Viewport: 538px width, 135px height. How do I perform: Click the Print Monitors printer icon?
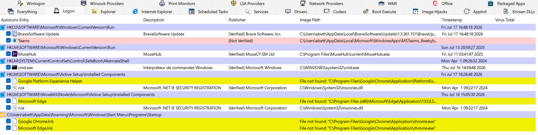(162, 3)
